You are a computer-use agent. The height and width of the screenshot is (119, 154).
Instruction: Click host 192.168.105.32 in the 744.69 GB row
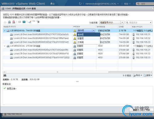point(143,38)
